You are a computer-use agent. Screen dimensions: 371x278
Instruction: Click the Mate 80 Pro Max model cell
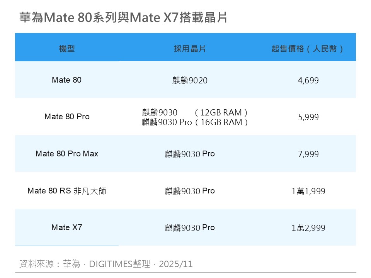click(x=67, y=154)
